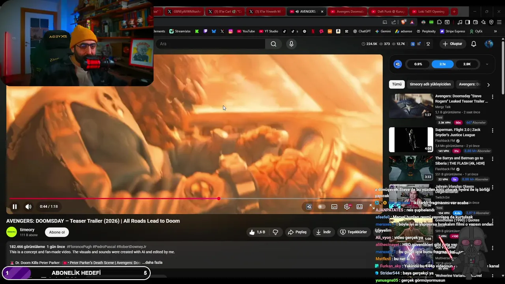Switch to the Avengers Doomsday browser tab
This screenshot has width=505, height=284.
347,11
